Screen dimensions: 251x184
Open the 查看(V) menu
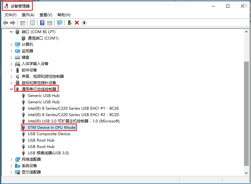46,15
